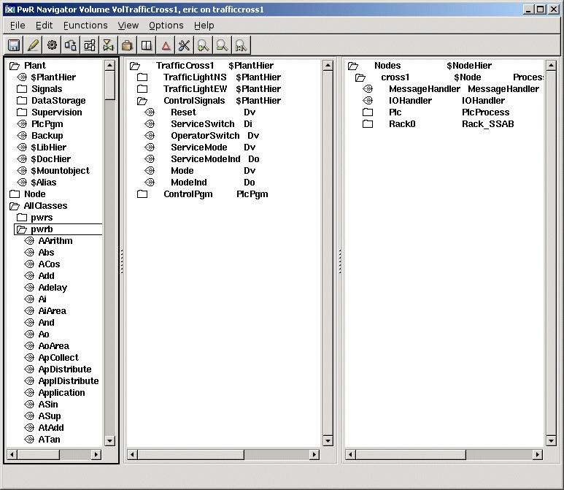Click the brown briefcase toolbar icon

[x=127, y=45]
